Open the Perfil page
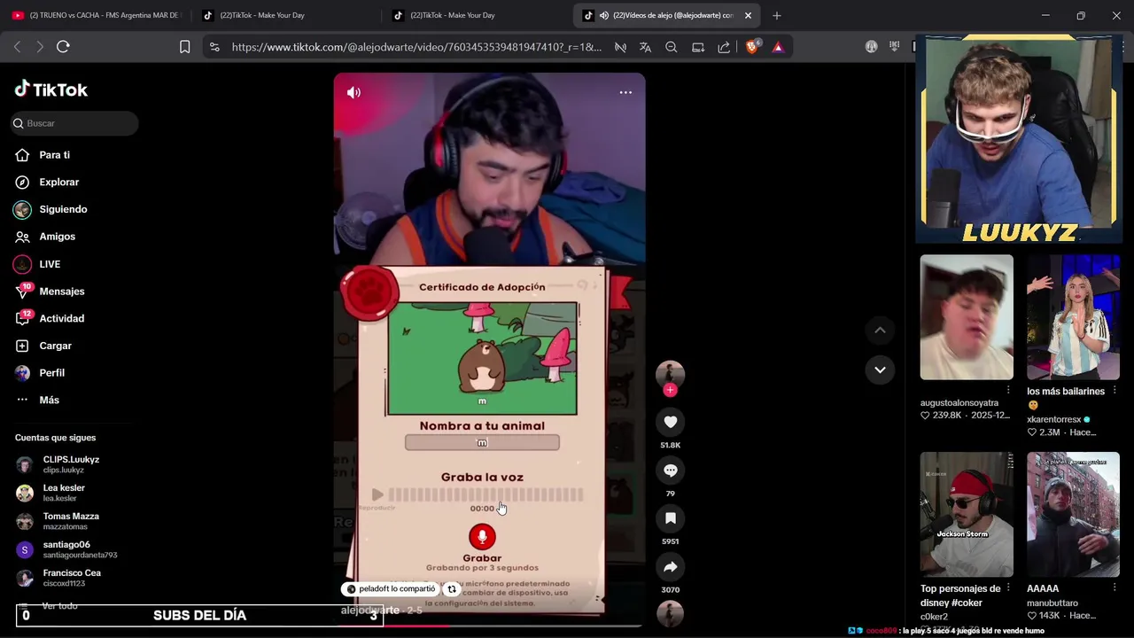 click(x=51, y=373)
